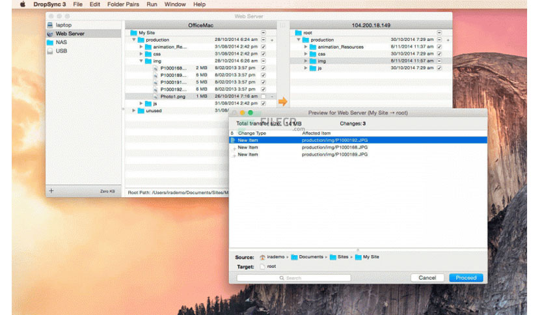Click the irademo home icon in Source path
Viewport: 544px width, 315px height.
pyautogui.click(x=262, y=257)
